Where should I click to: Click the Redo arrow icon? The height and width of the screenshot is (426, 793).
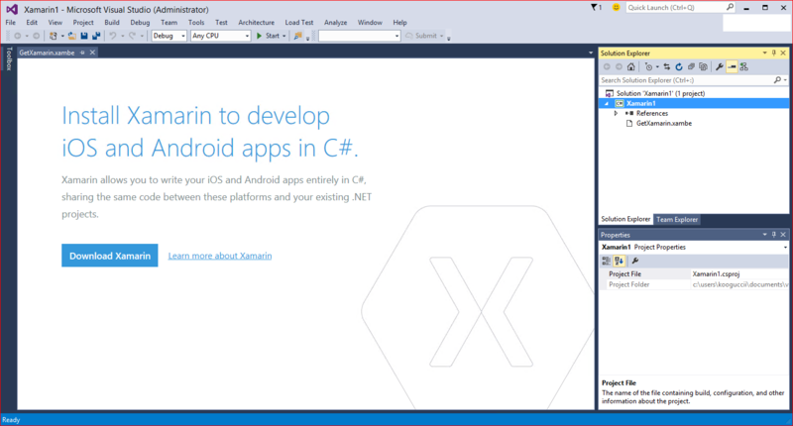[x=133, y=36]
